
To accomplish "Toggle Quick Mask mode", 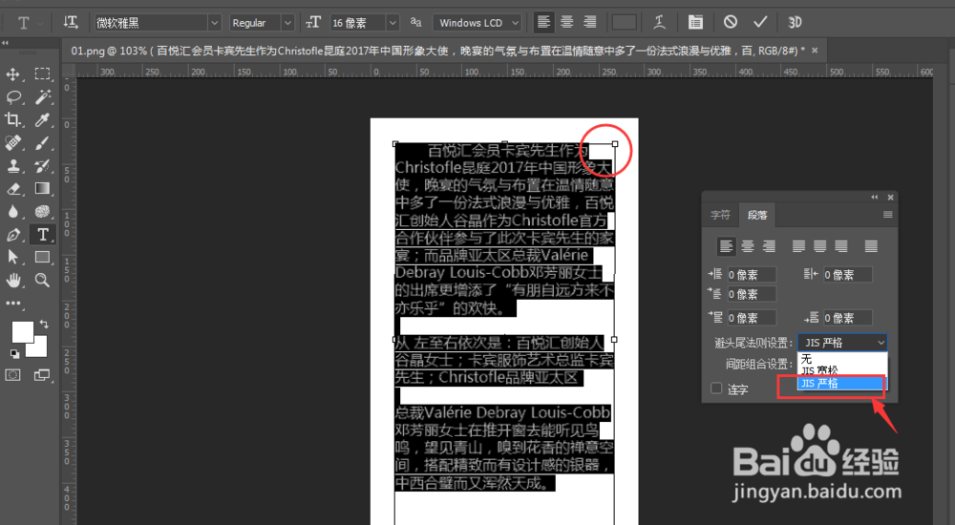I will (12, 375).
